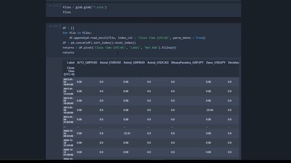Click the 2020-12-24 08:04:00 row index
The image size is (291, 163).
tap(69, 134)
